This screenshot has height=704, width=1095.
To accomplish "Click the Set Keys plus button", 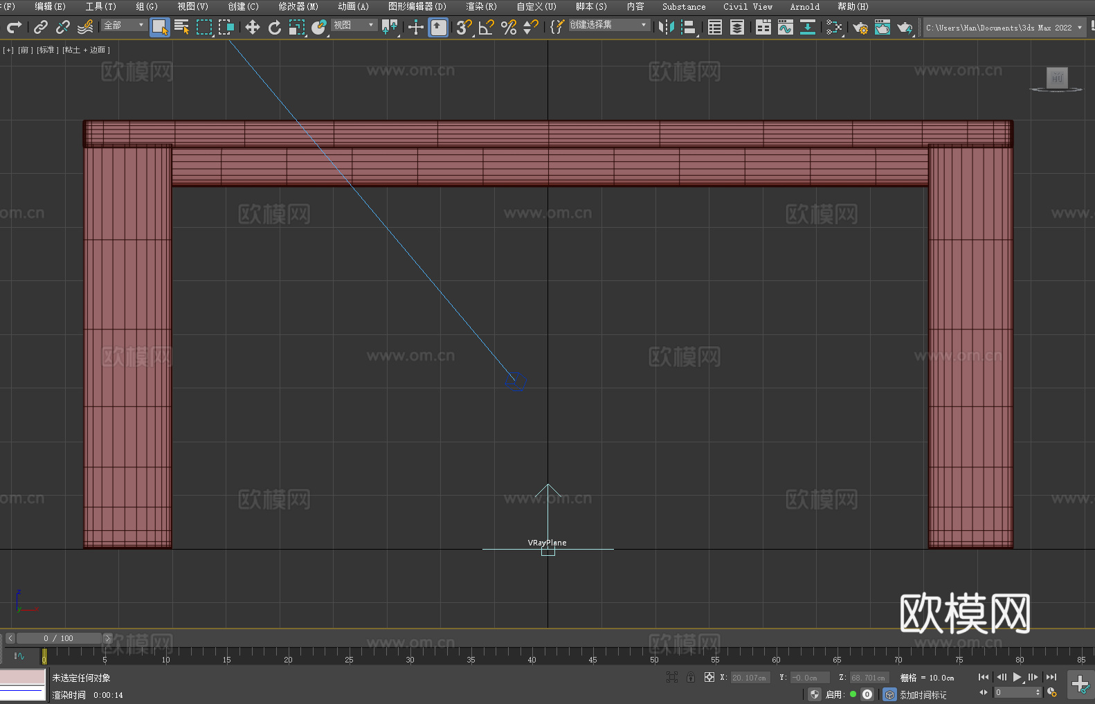I will click(x=1080, y=684).
